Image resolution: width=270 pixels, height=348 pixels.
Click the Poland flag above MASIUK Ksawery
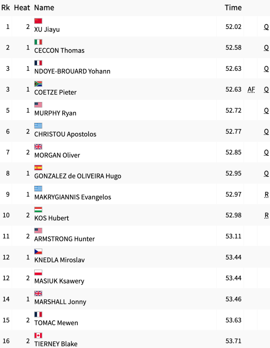pyautogui.click(x=38, y=273)
